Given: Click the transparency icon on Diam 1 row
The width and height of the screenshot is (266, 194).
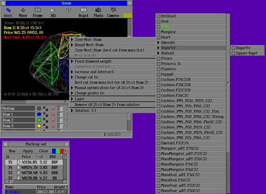Looking at the screenshot, I should pos(60,114).
